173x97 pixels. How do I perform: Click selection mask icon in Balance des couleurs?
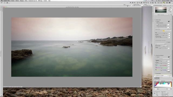click(x=169, y=57)
